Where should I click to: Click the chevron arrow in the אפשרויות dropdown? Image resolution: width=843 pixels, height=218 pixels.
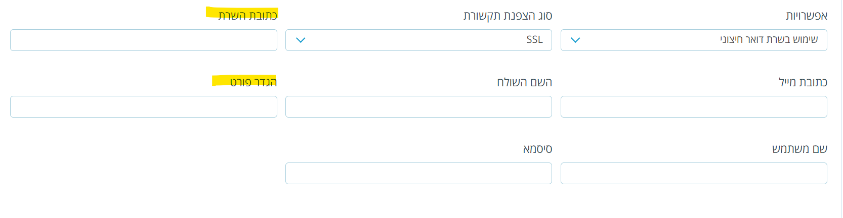[x=575, y=40]
